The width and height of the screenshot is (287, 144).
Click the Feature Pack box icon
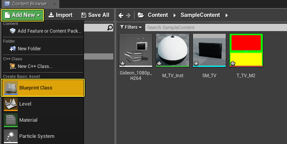tap(12, 31)
